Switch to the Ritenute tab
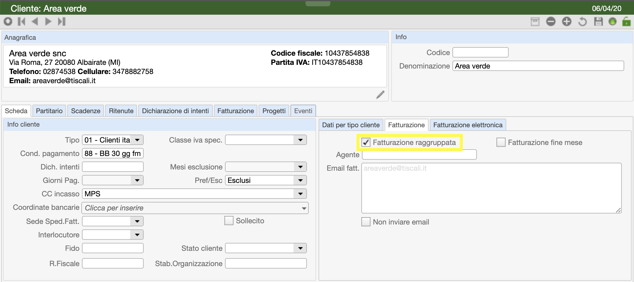Screen dimensions: 634x282 (121, 111)
